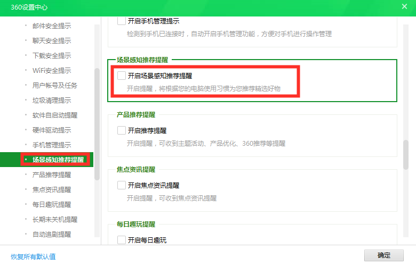Click the 360设置中心 title text
The height and width of the screenshot is (266, 416).
(x=29, y=7)
